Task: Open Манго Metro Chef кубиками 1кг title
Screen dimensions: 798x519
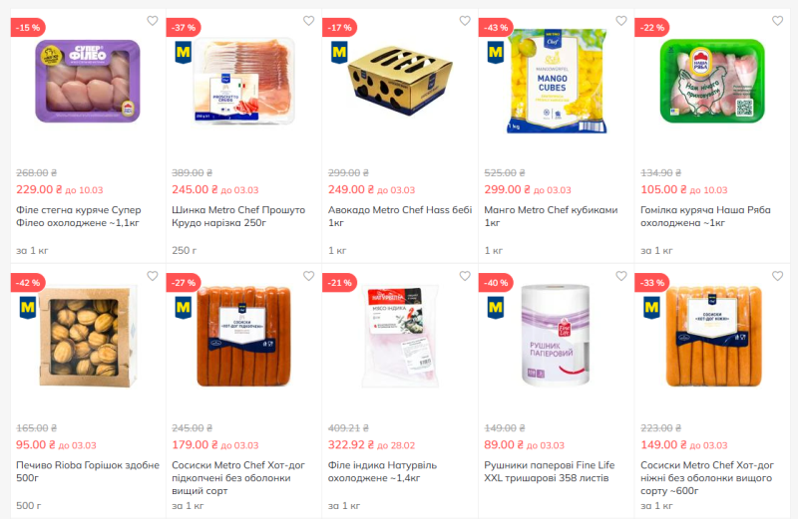Action: coord(551,216)
